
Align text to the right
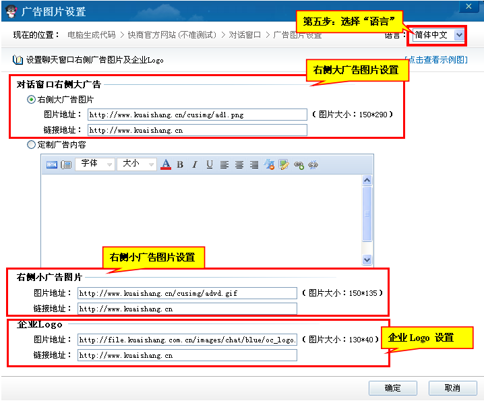(x=254, y=164)
